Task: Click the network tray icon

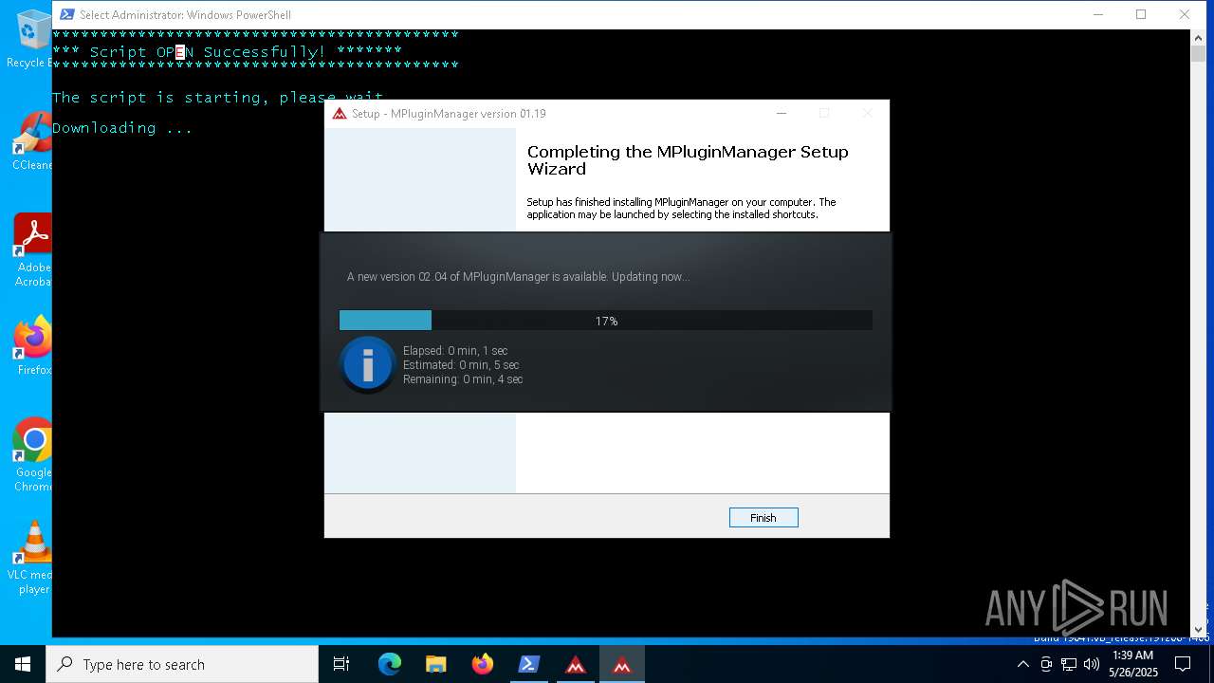Action: pos(1069,664)
